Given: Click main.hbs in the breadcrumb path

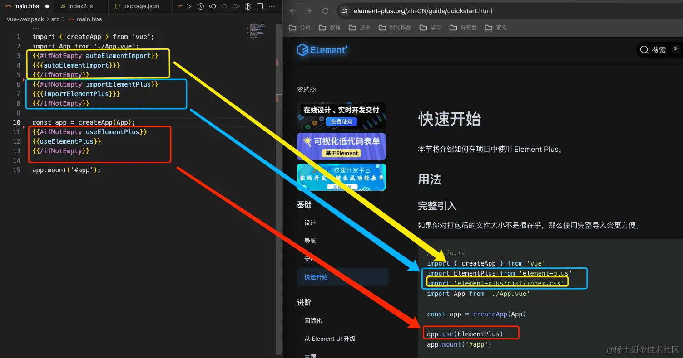Looking at the screenshot, I should coord(89,19).
